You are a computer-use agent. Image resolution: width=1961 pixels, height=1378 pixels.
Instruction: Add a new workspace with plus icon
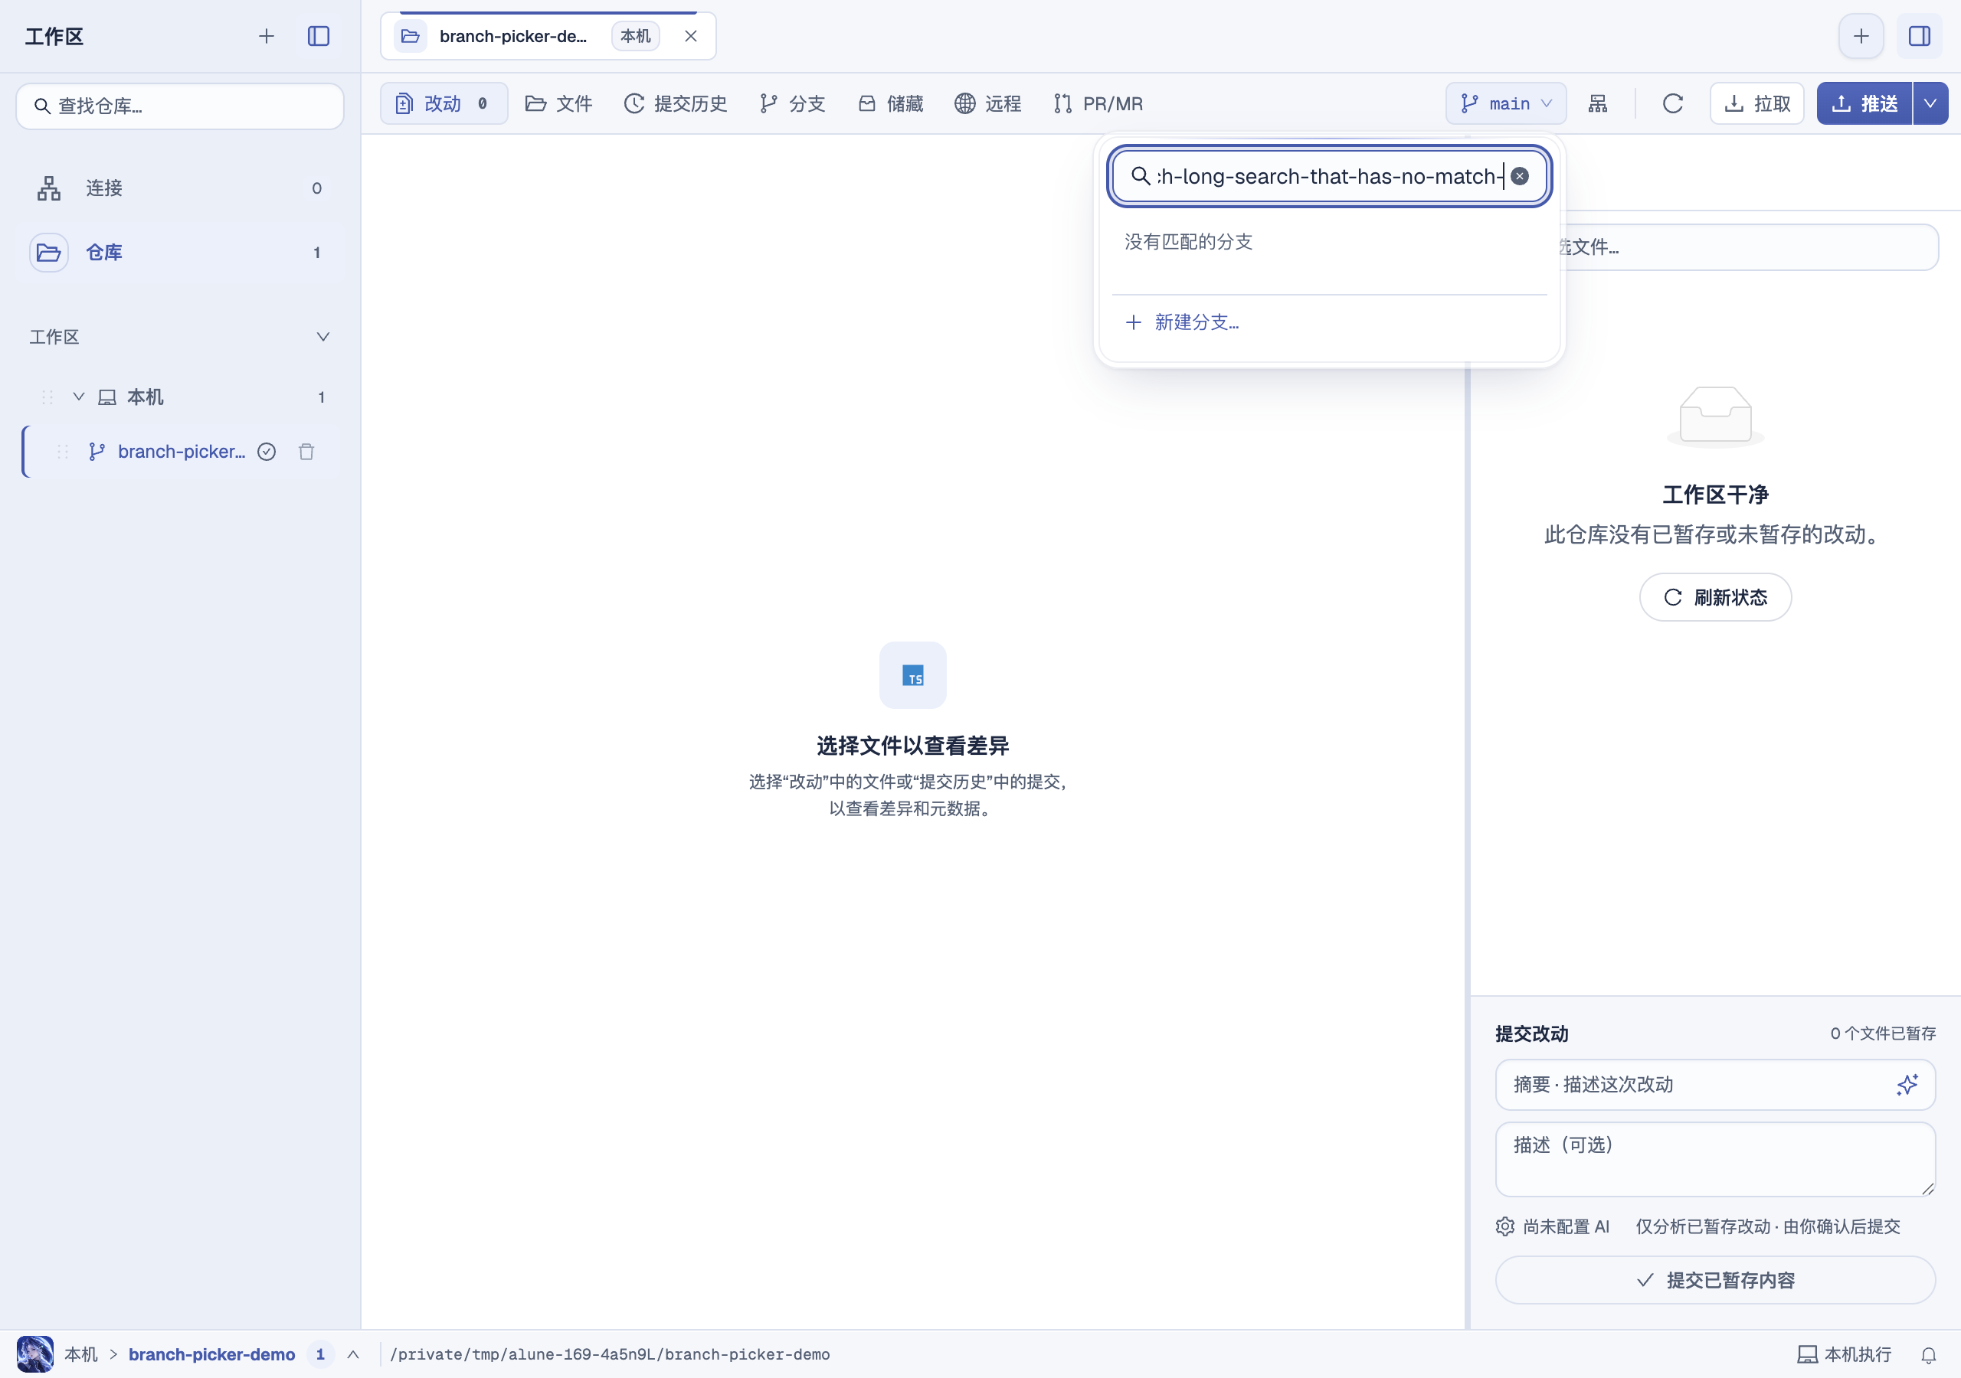[x=267, y=36]
